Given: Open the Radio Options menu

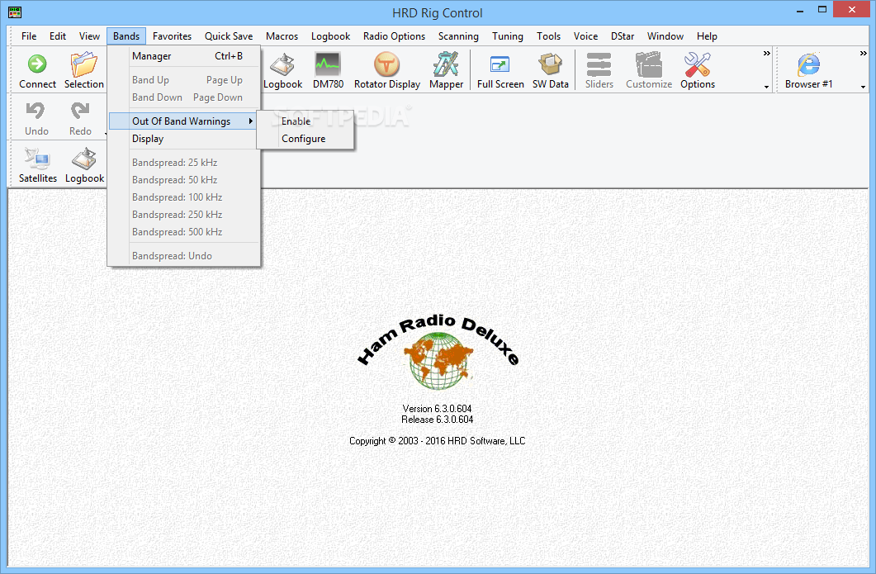Looking at the screenshot, I should click(394, 36).
